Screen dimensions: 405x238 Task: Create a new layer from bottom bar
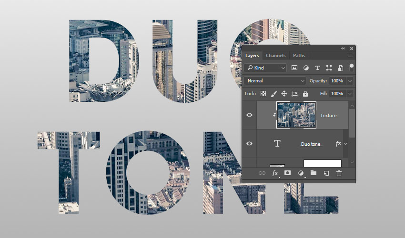coord(326,173)
